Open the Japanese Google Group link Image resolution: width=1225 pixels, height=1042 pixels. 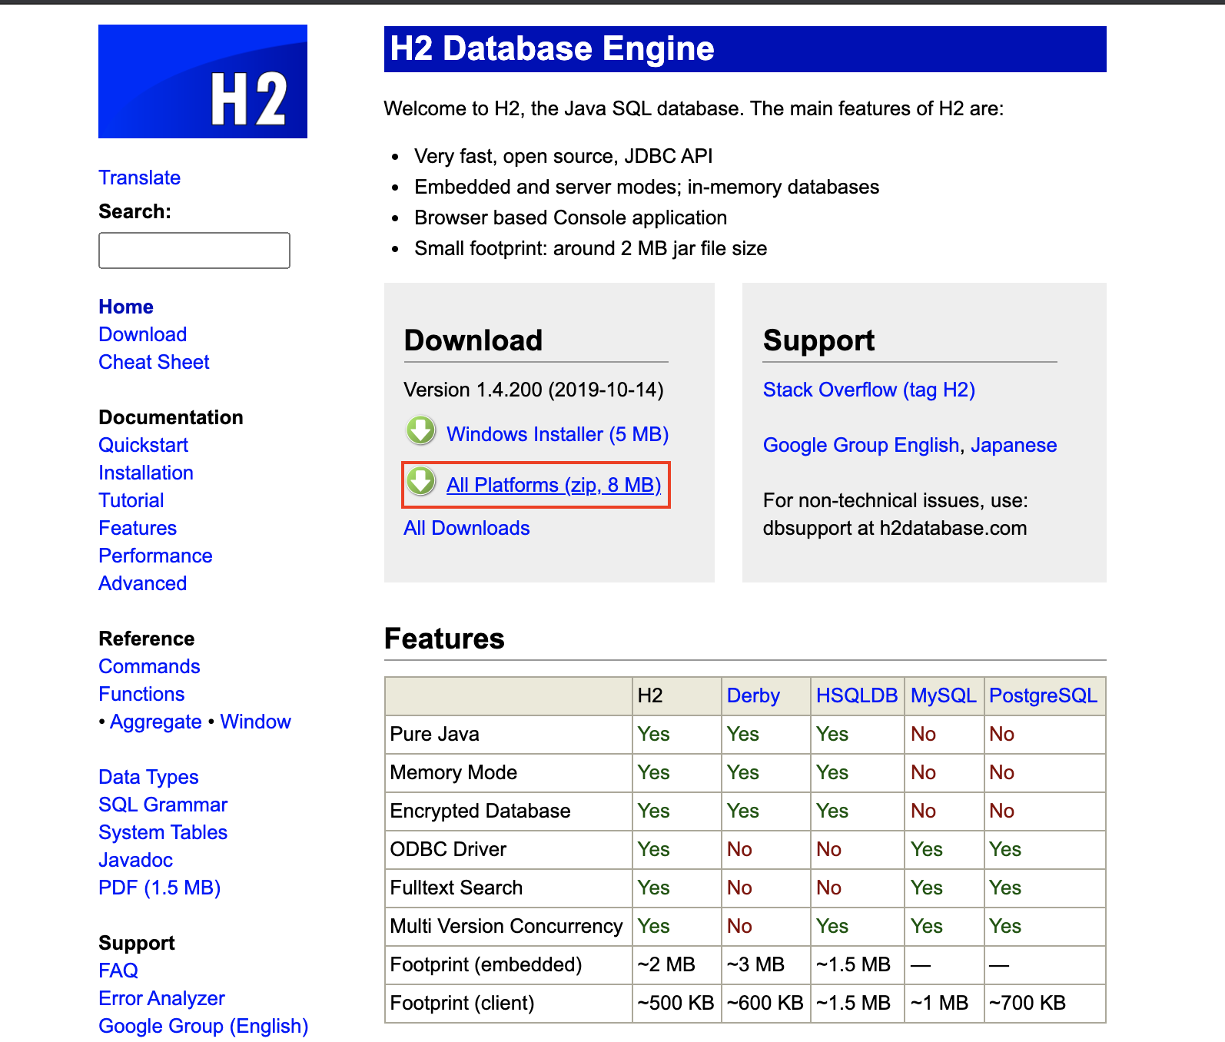[1014, 445]
